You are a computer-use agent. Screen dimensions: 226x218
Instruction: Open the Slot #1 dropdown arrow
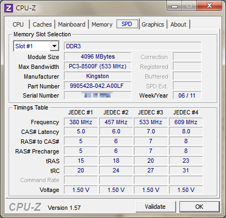pos(54,46)
